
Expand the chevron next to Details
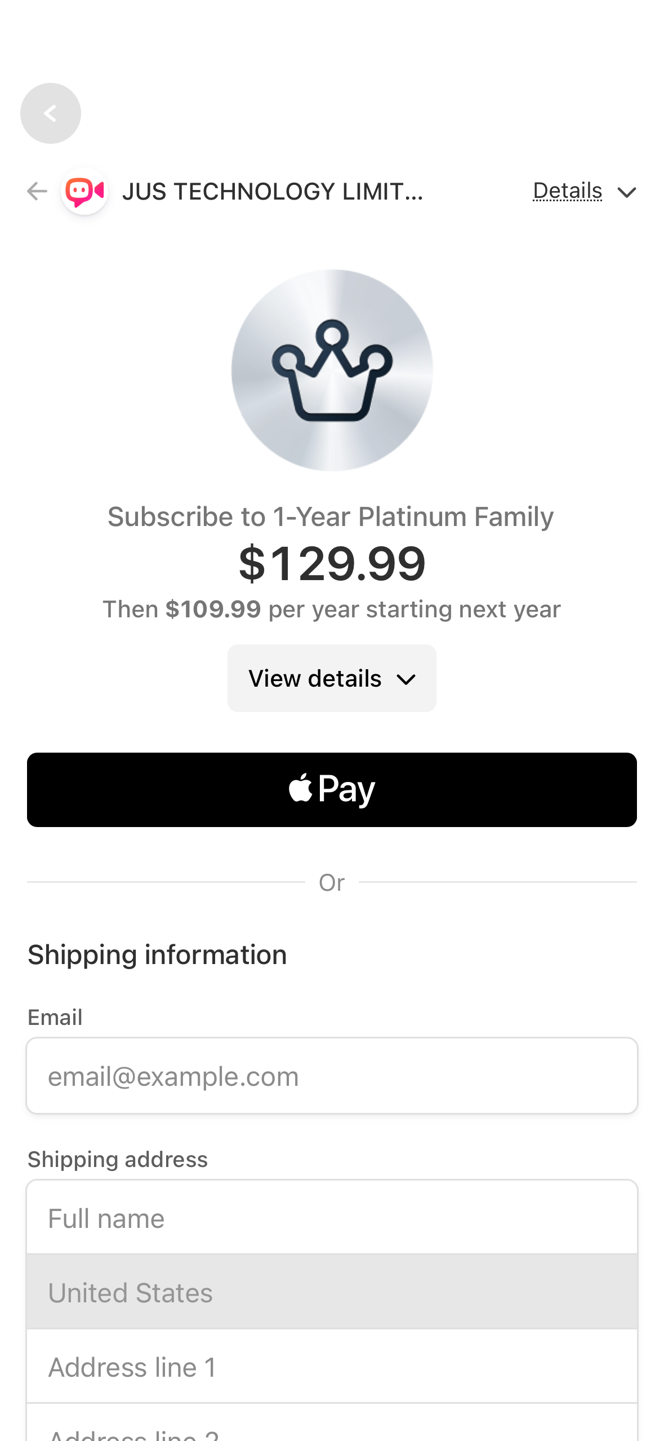click(626, 193)
